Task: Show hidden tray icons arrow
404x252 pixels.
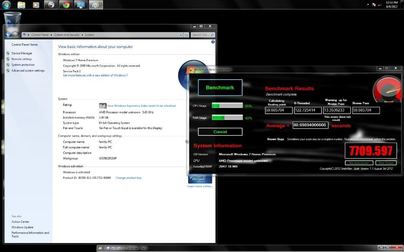Action: pos(368,4)
